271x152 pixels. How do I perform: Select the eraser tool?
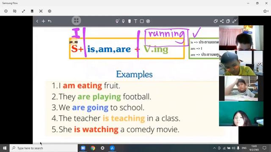(130, 21)
